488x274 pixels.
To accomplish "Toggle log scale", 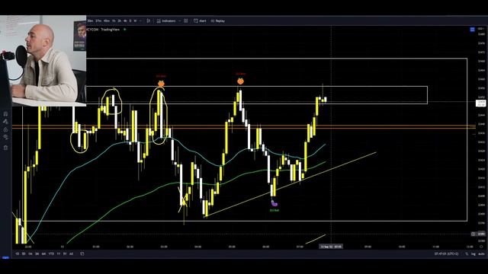I will tap(473, 253).
